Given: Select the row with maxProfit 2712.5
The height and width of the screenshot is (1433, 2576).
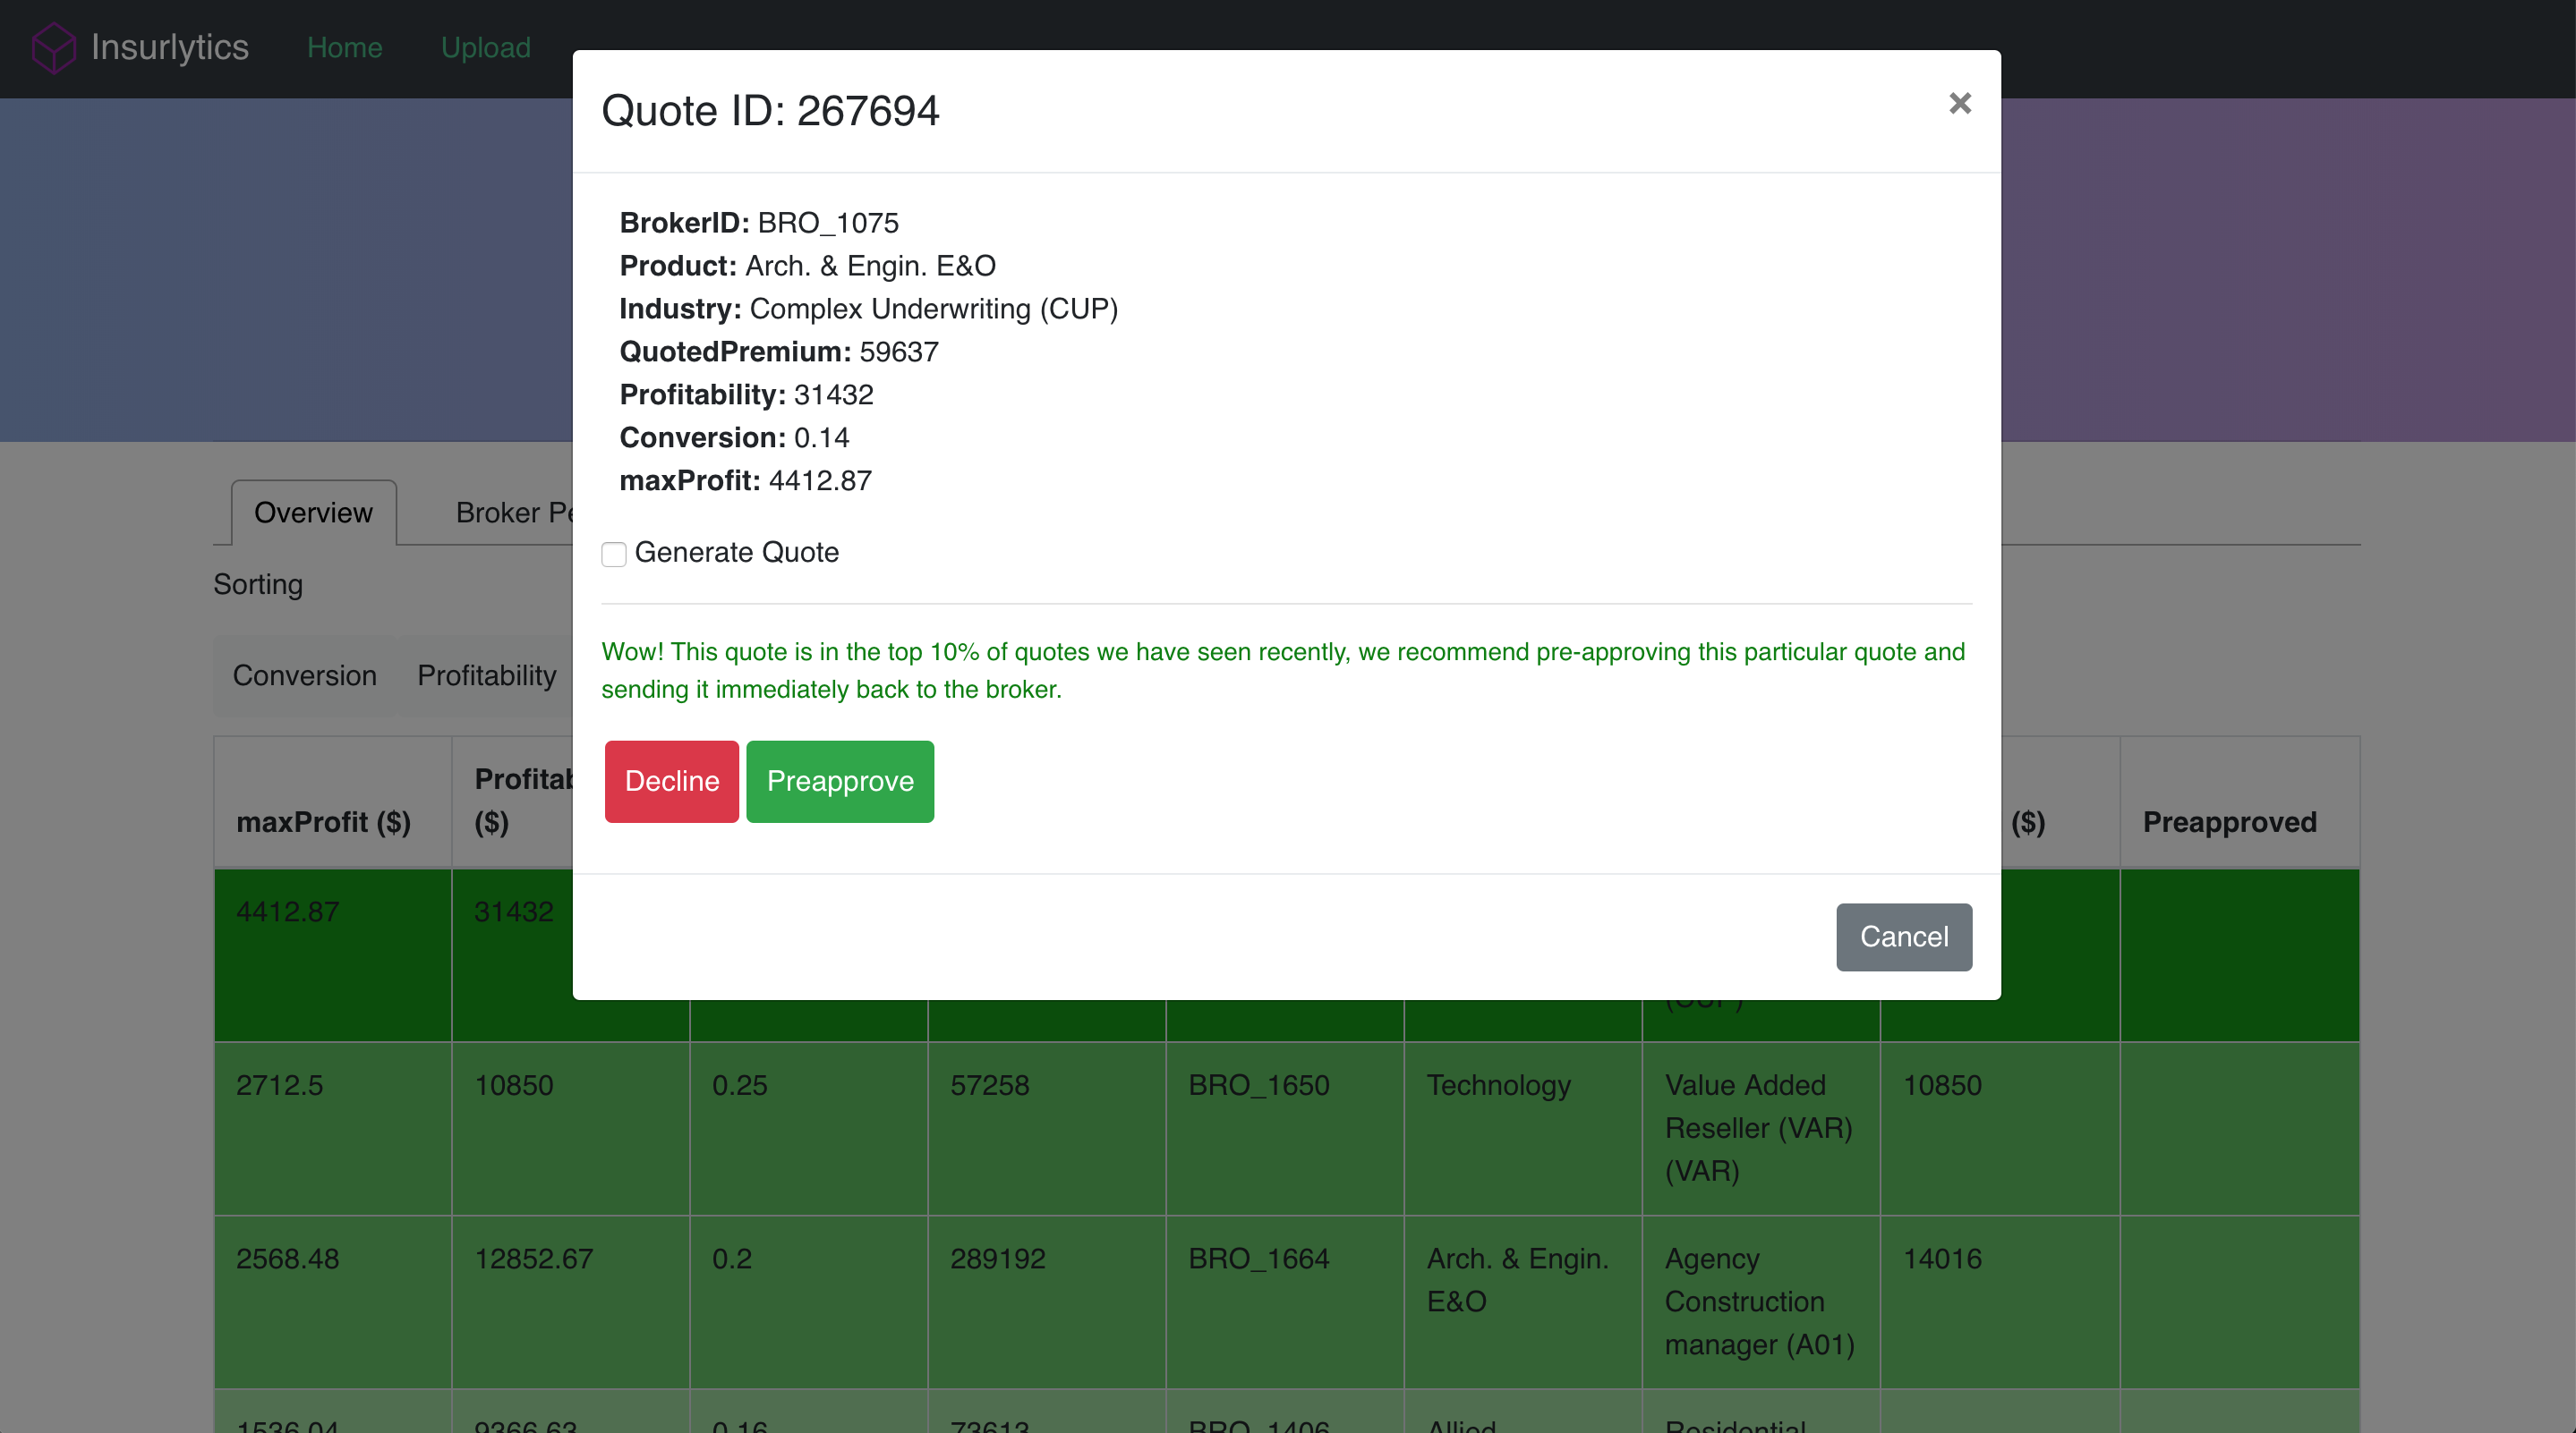Looking at the screenshot, I should click(x=279, y=1085).
